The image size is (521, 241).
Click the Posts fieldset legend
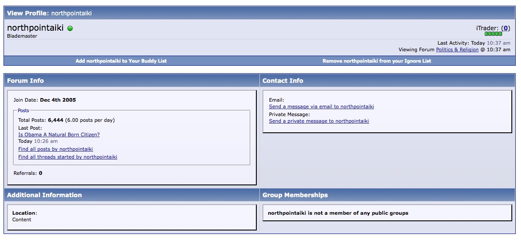(x=23, y=110)
